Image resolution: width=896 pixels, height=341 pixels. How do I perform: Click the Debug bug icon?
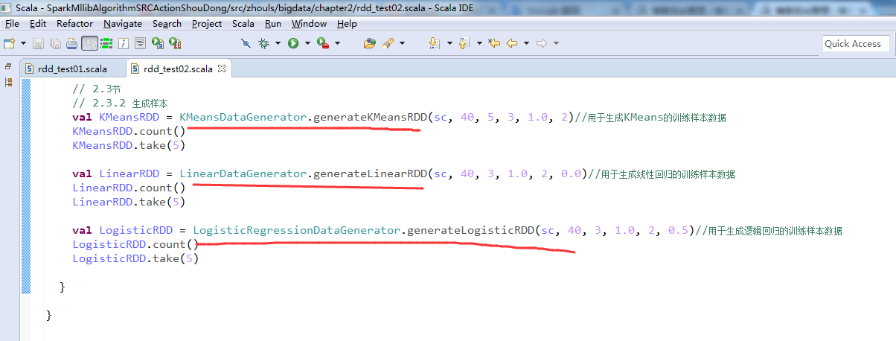coord(263,44)
